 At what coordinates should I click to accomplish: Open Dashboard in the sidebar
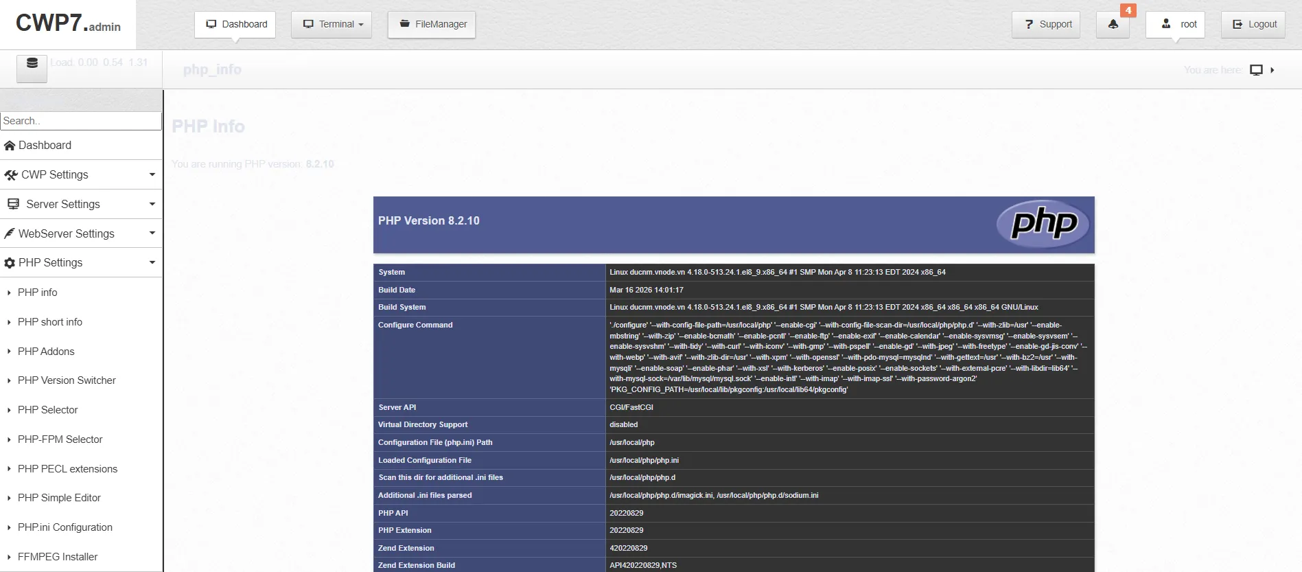81,146
